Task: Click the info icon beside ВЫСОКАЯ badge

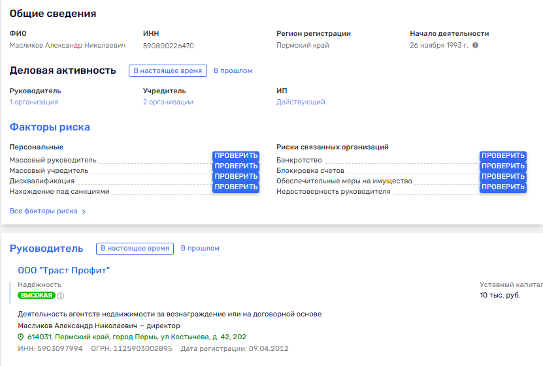Action: (61, 296)
